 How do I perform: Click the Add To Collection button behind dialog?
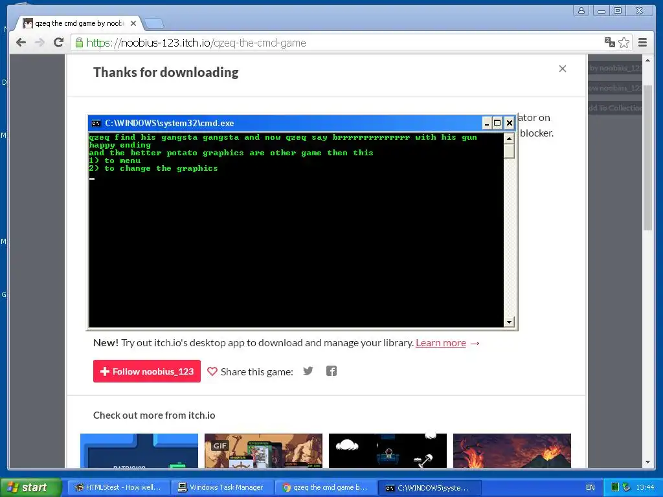(615, 108)
